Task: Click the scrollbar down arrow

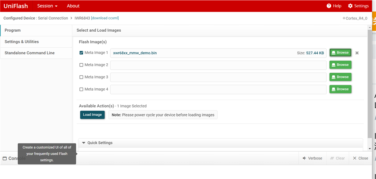Action: pos(369,149)
